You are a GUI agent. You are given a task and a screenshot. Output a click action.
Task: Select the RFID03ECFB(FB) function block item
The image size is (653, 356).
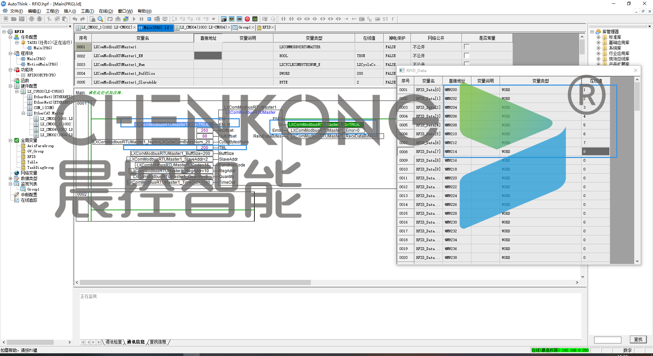(41, 75)
